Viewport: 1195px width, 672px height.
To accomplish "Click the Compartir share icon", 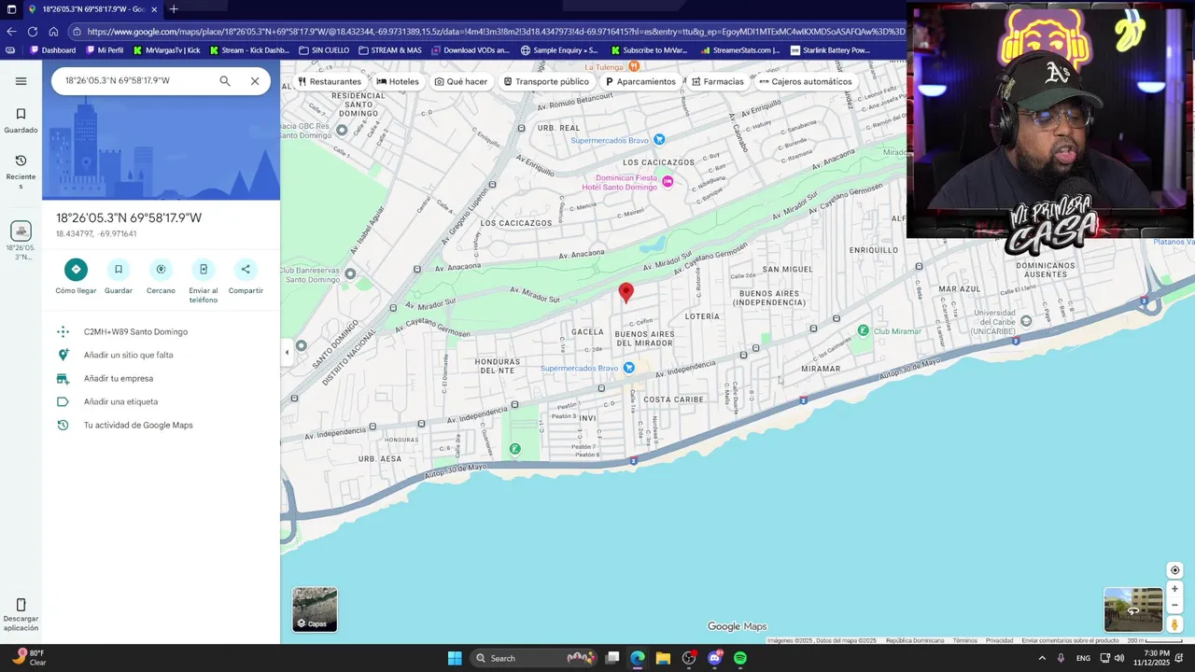I will pyautogui.click(x=246, y=270).
